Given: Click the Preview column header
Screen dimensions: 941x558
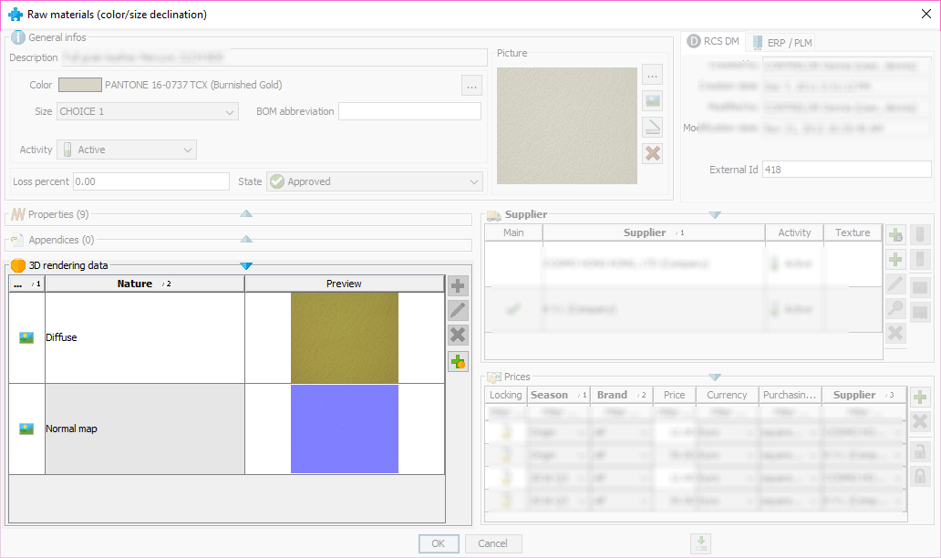Looking at the screenshot, I should point(344,284).
